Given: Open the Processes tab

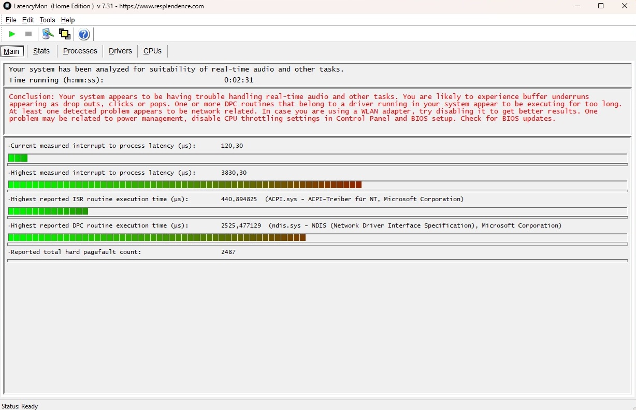Looking at the screenshot, I should point(80,51).
